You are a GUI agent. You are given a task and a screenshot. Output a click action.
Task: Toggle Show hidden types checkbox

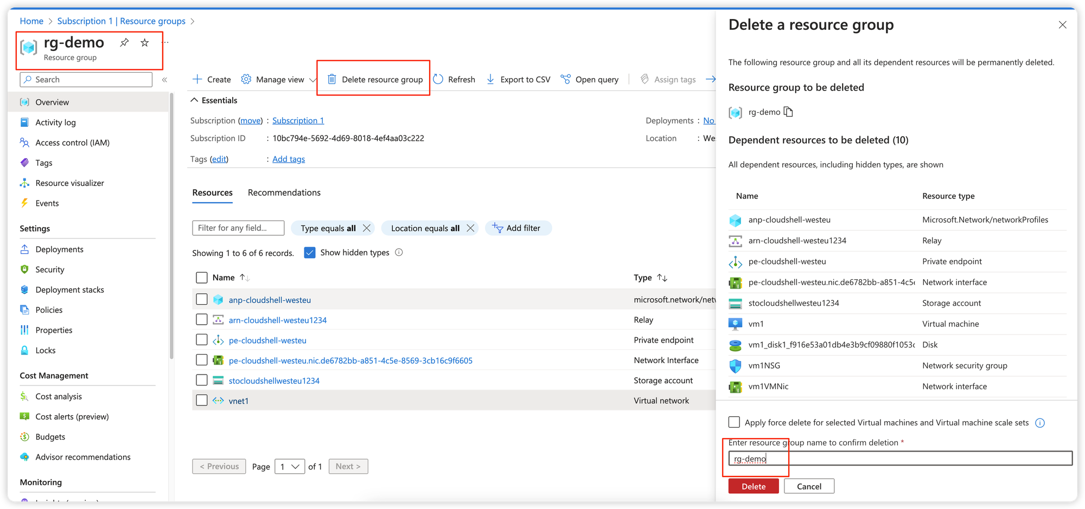(310, 253)
